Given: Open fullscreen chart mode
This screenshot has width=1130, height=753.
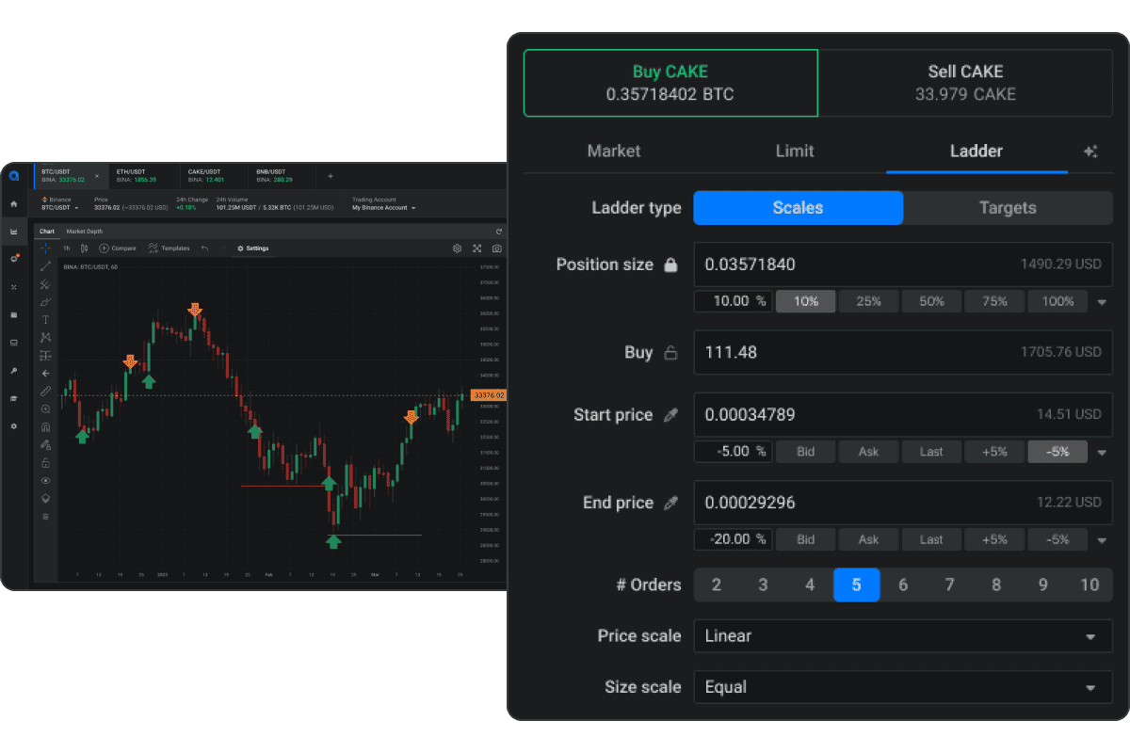Looking at the screenshot, I should tap(477, 248).
